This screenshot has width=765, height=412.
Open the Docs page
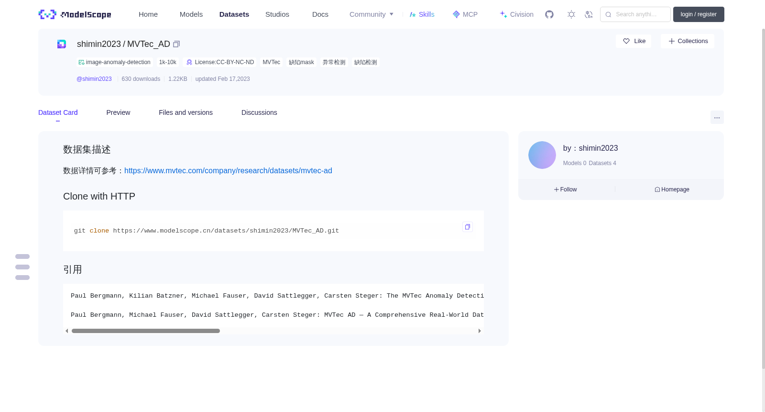320,14
